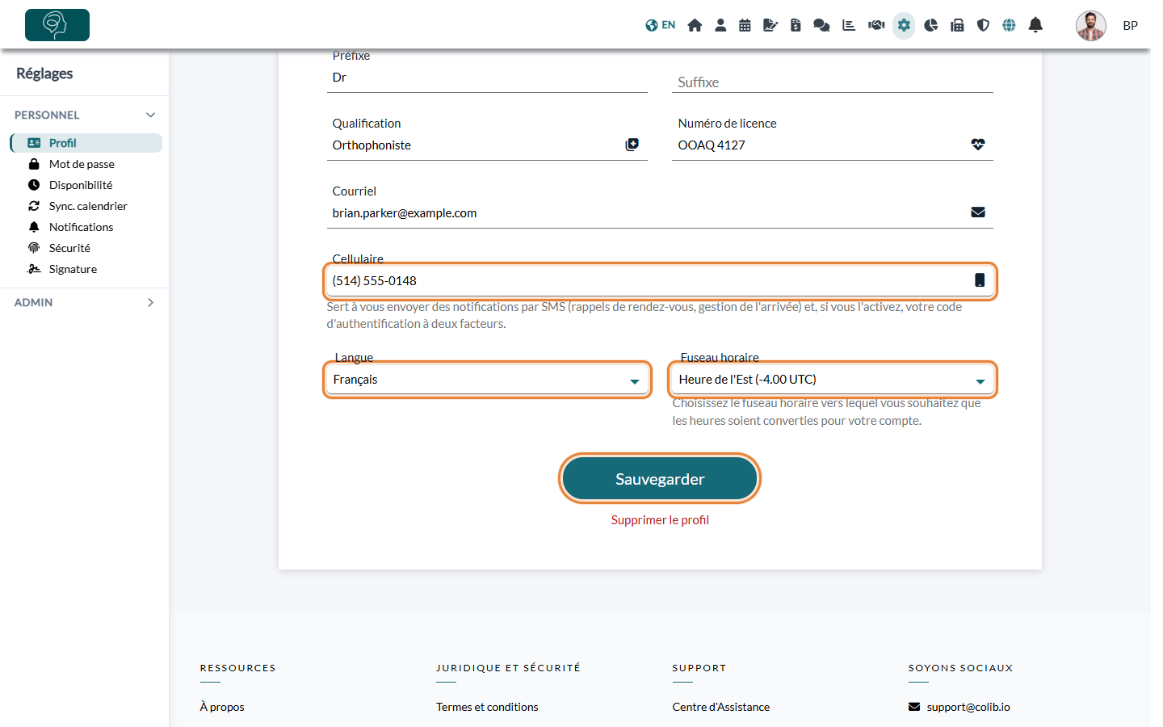Click the Préfixe field containing Dr
The height and width of the screenshot is (727, 1163).
487,78
